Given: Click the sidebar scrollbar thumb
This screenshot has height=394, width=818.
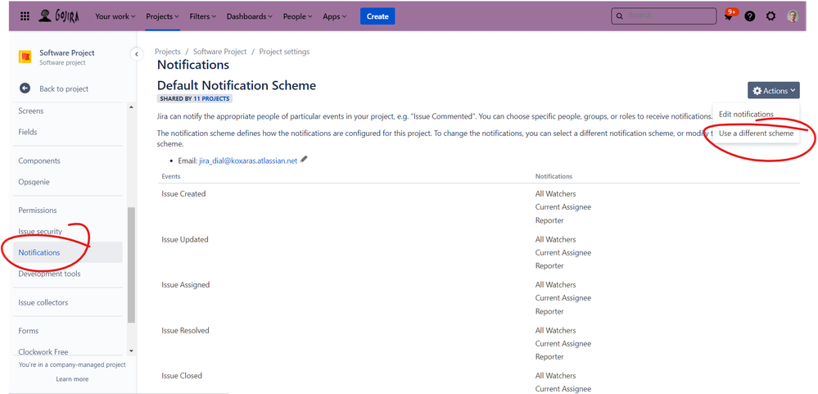Looking at the screenshot, I should [131, 265].
